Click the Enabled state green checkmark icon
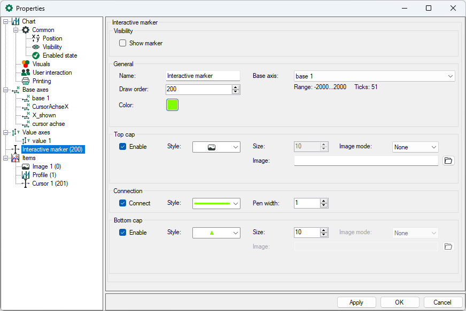The image size is (466, 311). point(36,55)
